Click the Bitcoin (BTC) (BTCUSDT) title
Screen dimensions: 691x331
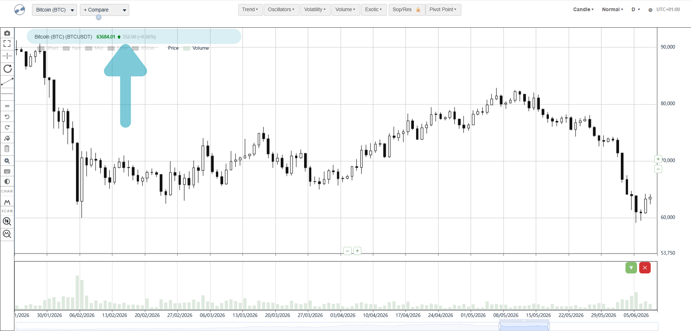[x=63, y=37]
